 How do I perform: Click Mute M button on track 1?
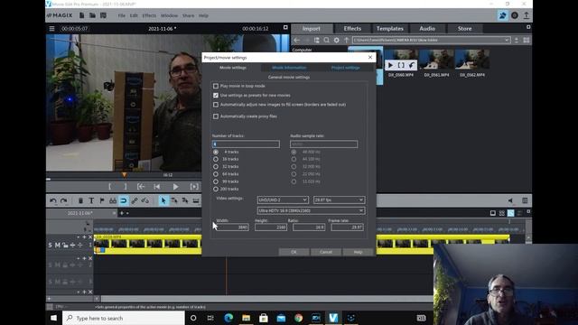58,245
